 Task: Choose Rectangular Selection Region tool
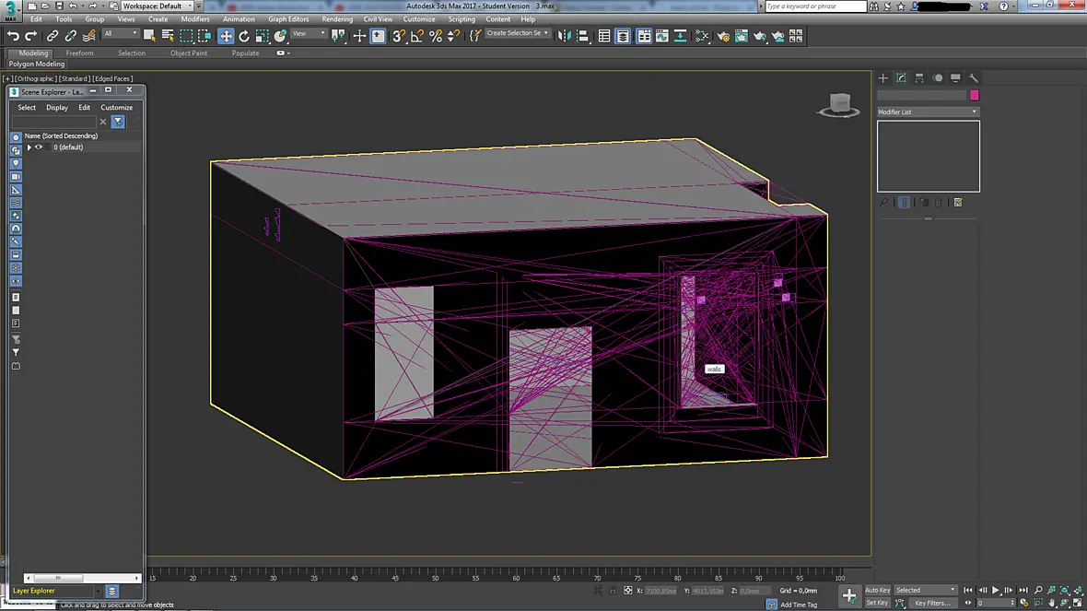coord(186,35)
